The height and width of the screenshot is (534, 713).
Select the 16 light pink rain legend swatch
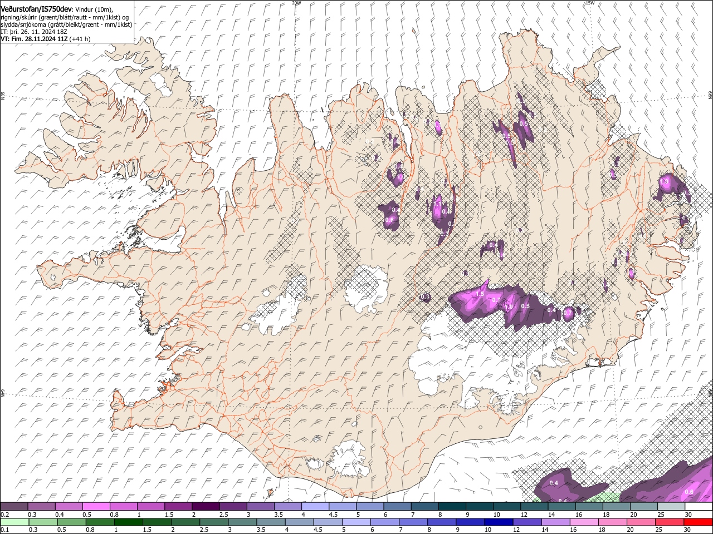(584, 522)
